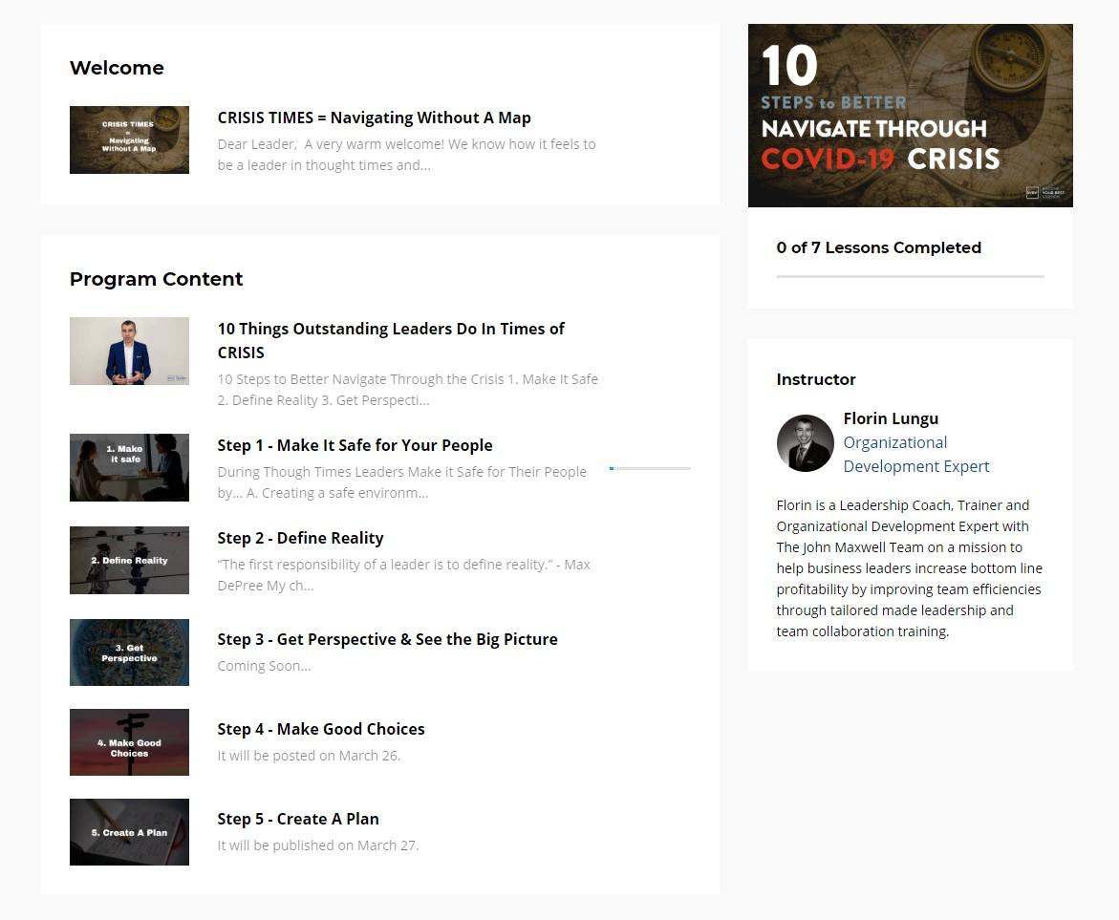Open the '10 Things Outstanding Leaders Do' video thumbnail
Image resolution: width=1119 pixels, height=920 pixels.
click(129, 352)
